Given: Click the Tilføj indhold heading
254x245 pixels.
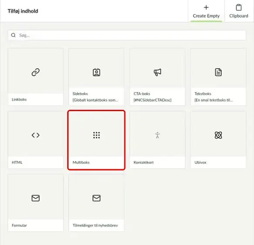Looking at the screenshot, I should tap(23, 11).
